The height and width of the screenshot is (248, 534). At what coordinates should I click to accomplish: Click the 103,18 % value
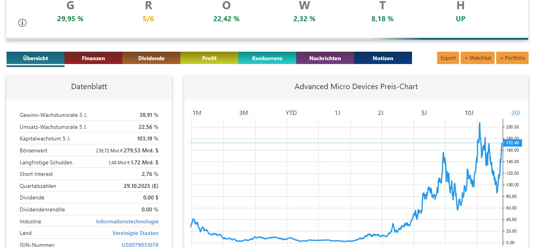[x=147, y=138]
